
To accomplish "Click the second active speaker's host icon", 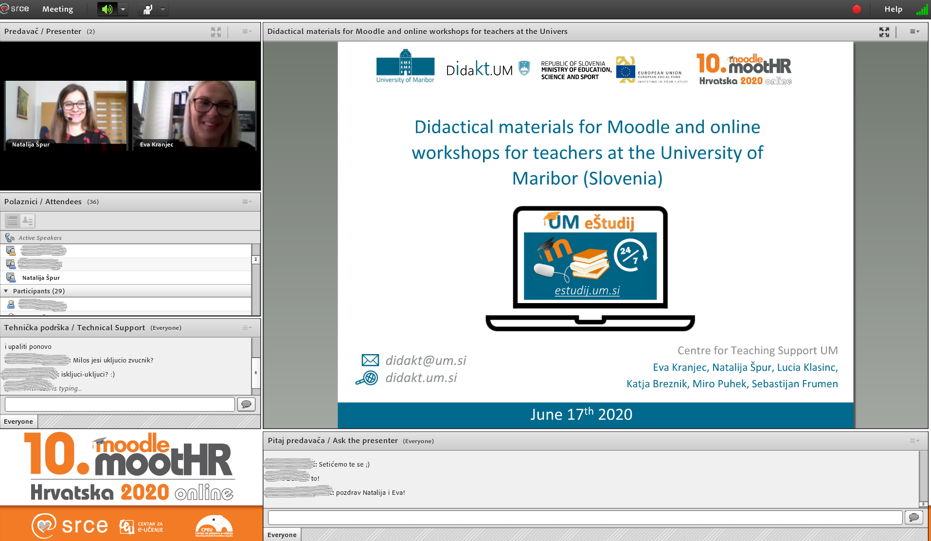I will point(11,264).
